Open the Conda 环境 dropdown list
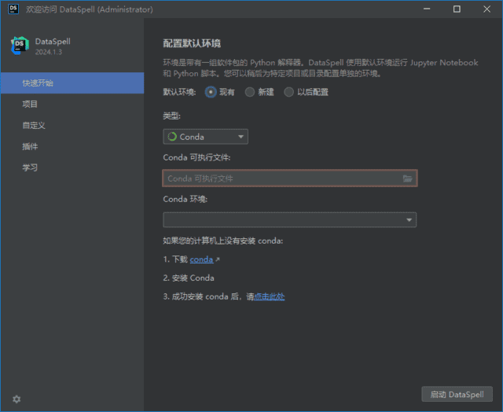Image resolution: width=503 pixels, height=412 pixels. click(x=409, y=220)
